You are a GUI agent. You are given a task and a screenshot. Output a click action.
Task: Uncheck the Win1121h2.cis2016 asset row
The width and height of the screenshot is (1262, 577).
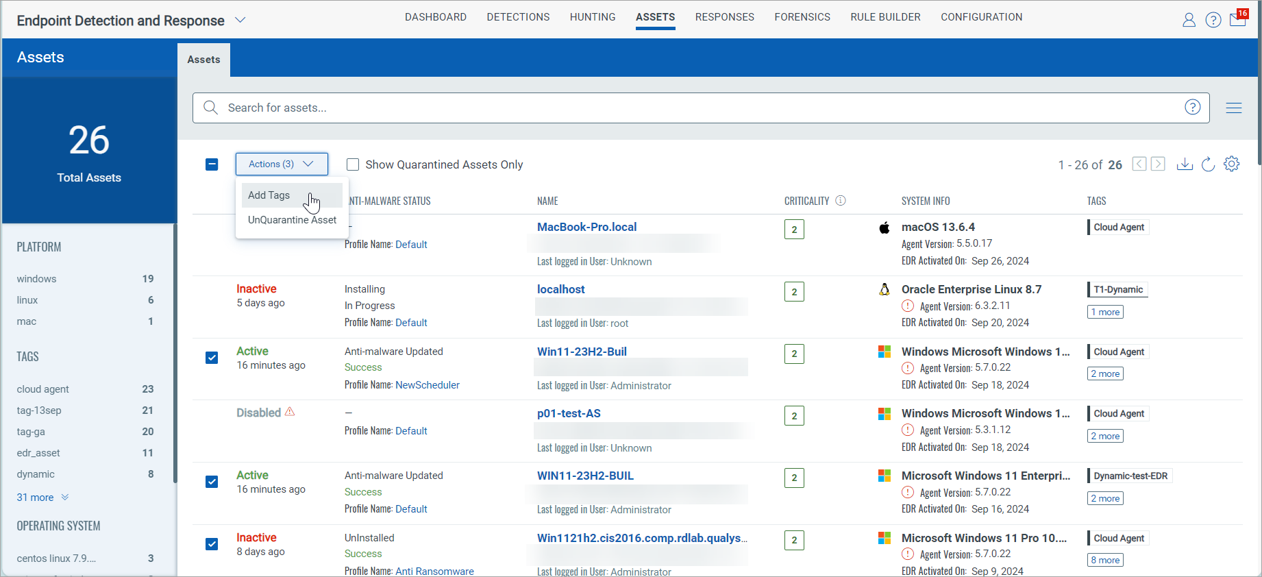point(212,544)
